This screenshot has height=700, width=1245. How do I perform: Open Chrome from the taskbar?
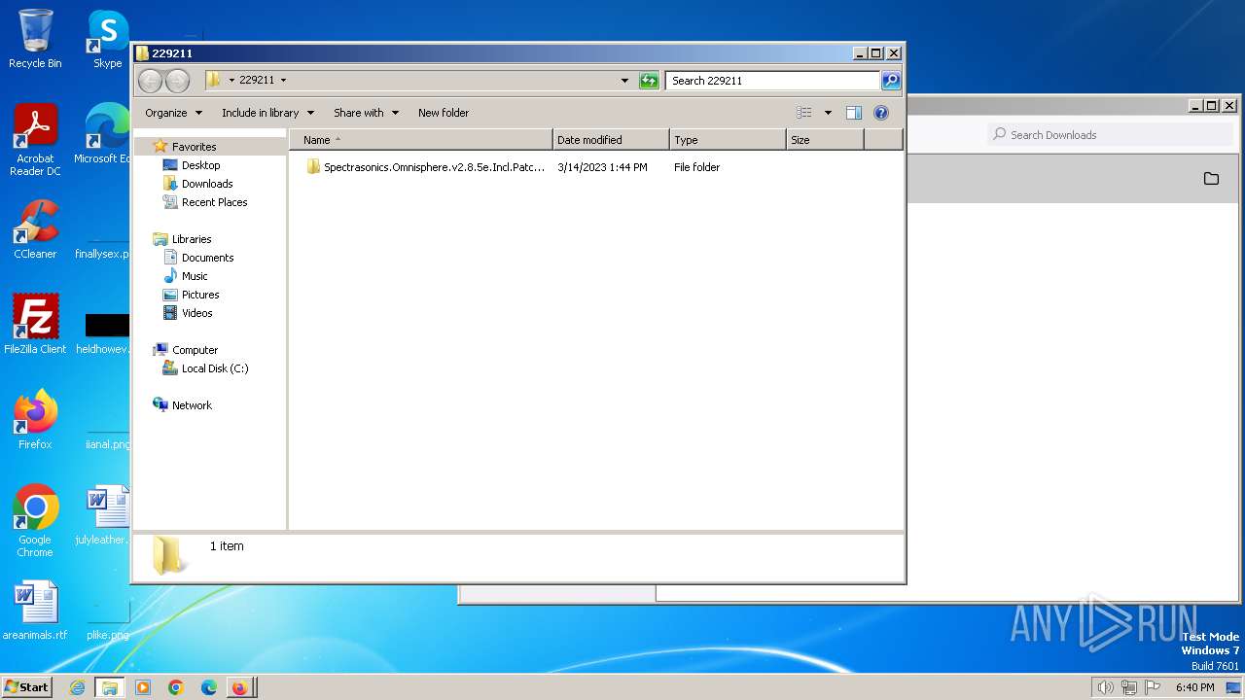click(176, 687)
